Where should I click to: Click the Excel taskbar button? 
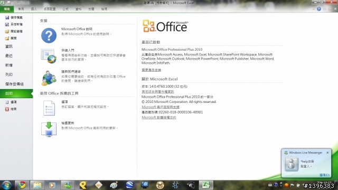[x=205, y=185]
